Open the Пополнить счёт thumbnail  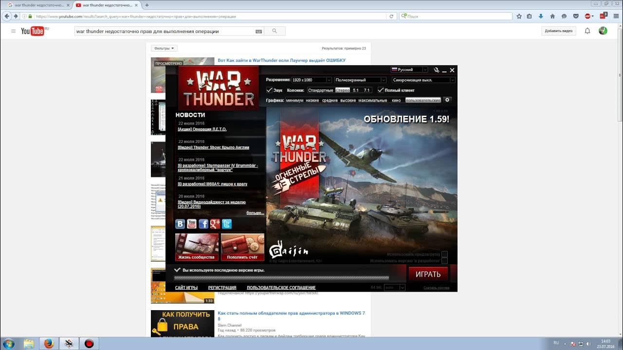(x=242, y=247)
